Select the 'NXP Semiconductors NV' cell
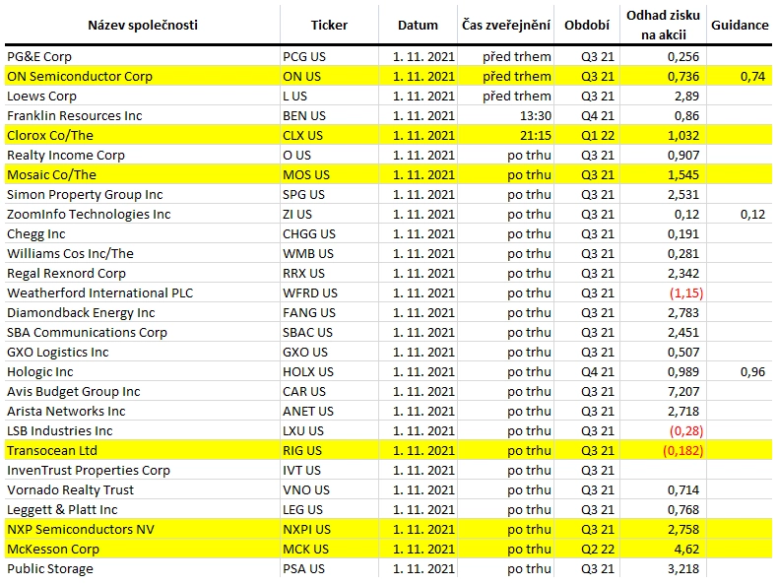 143,530
